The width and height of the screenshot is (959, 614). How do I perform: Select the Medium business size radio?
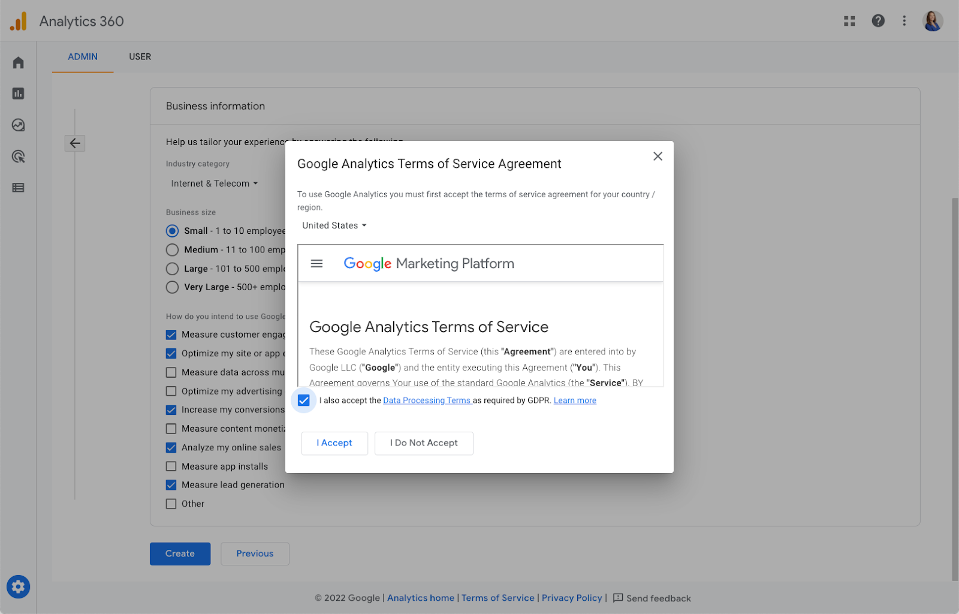click(x=173, y=250)
